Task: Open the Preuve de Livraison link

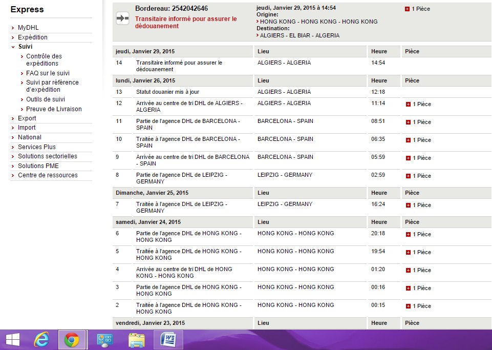Action: click(54, 109)
